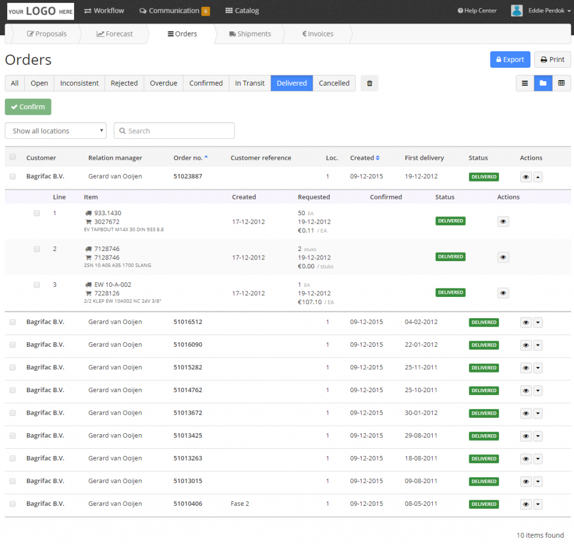Open Eddie Perdok user menu

click(549, 11)
